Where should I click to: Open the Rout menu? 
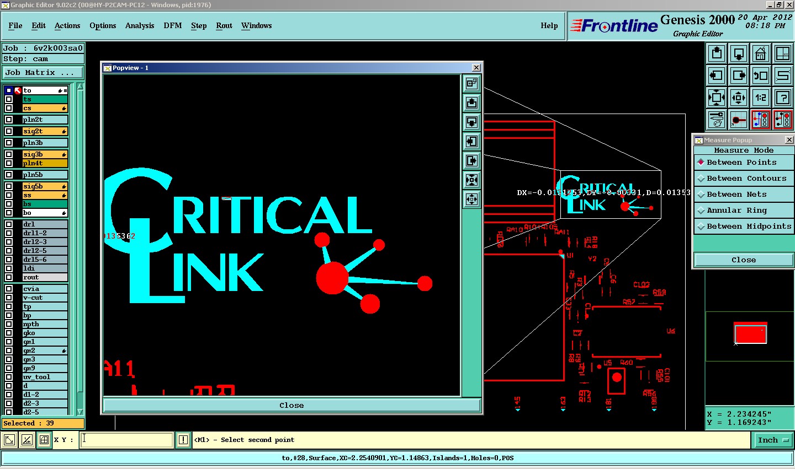[x=224, y=25]
